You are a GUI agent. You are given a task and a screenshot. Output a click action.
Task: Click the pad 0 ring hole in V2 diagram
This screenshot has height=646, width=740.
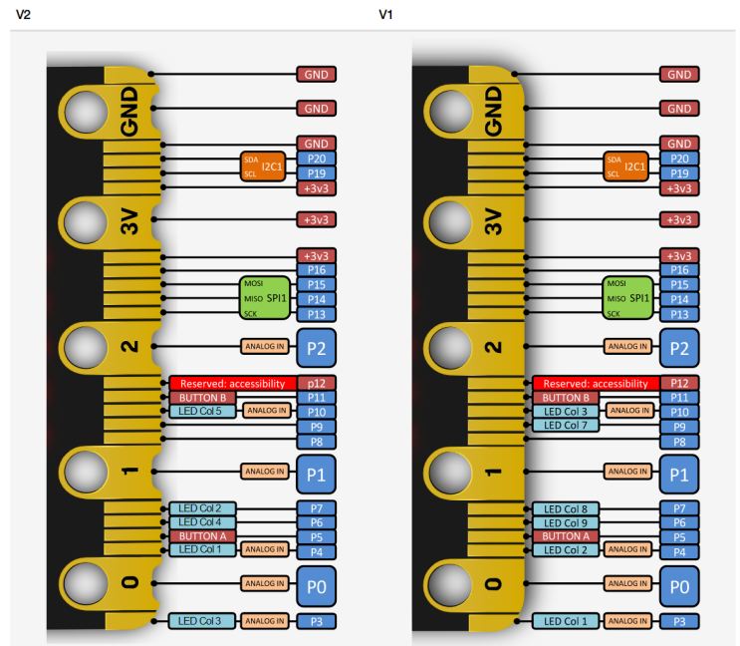pos(86,583)
